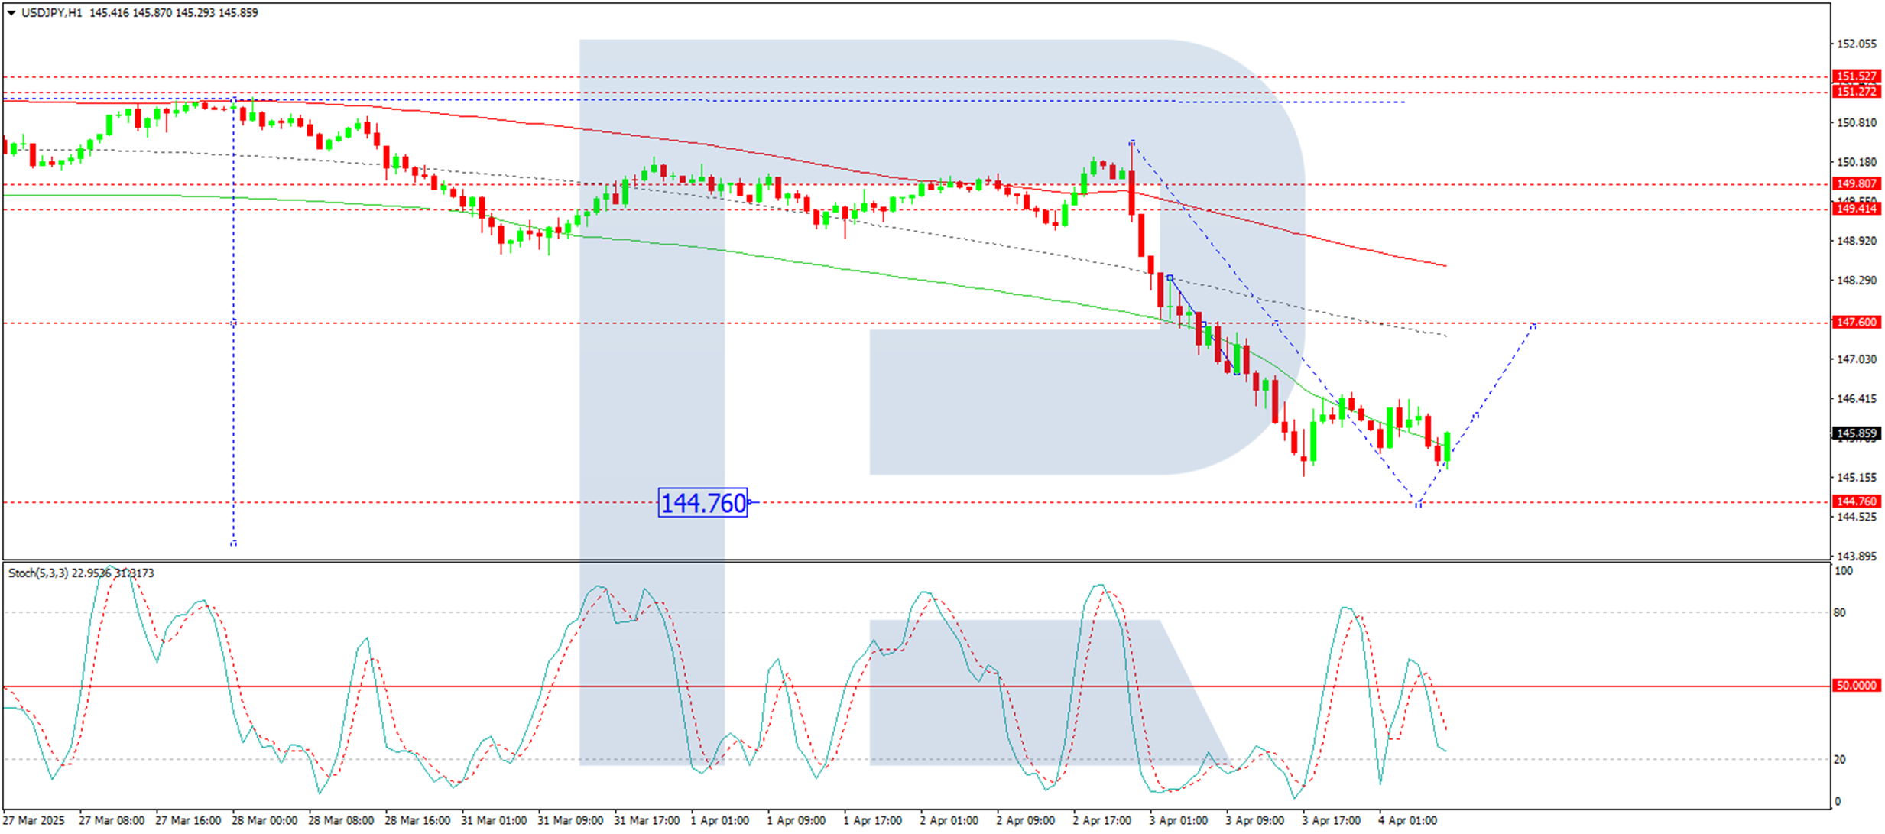
Task: Select the 1 Apr 01:00 time axis label
Action: point(719,820)
